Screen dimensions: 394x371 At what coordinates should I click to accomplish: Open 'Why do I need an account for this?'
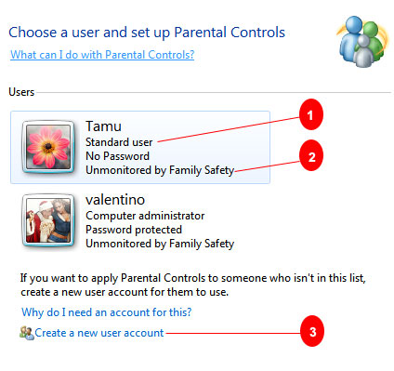107,312
